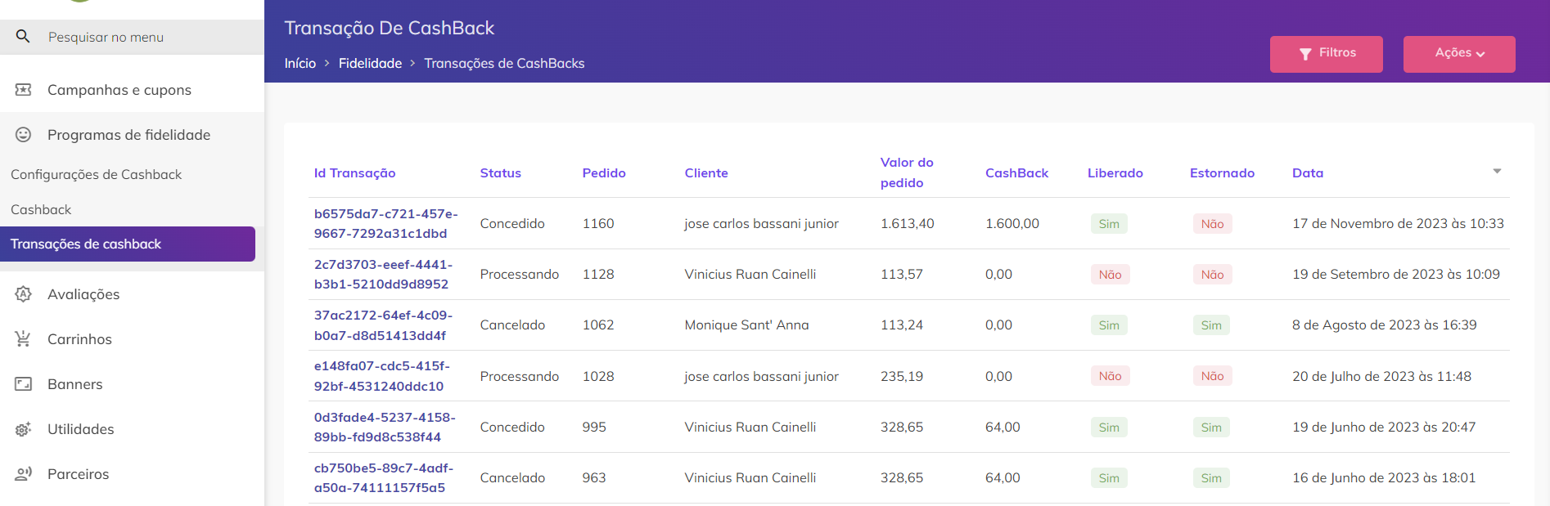The height and width of the screenshot is (506, 1550).
Task: Click client Monique Sant' Anna cell
Action: tap(746, 325)
